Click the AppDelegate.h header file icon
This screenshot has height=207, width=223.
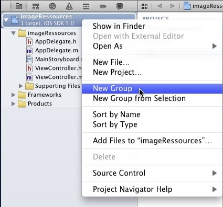[29, 42]
